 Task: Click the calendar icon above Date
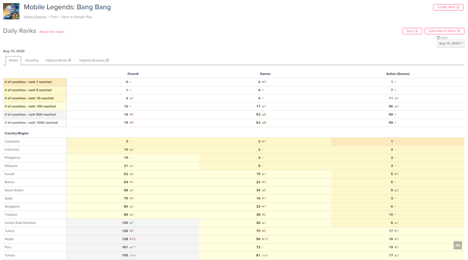438,38
